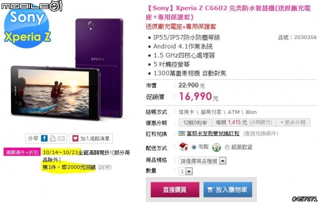The height and width of the screenshot is (203, 320).
Task: Click the house home-delivery icon
Action: point(183,146)
